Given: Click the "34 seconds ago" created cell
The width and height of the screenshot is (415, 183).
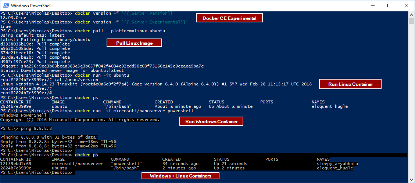Looking at the screenshot, I should 180,164.
